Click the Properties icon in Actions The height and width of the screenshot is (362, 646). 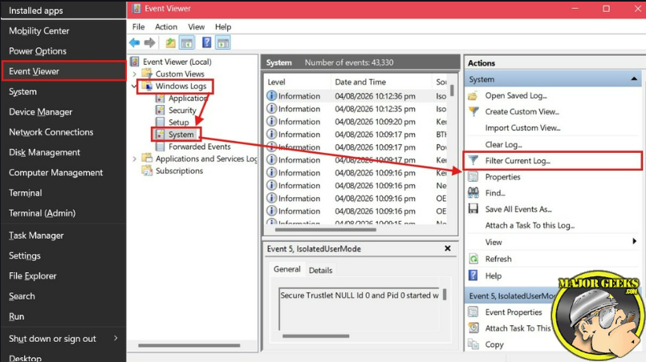pos(473,177)
